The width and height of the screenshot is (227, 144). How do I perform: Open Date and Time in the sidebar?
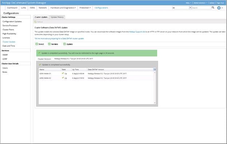point(9,46)
